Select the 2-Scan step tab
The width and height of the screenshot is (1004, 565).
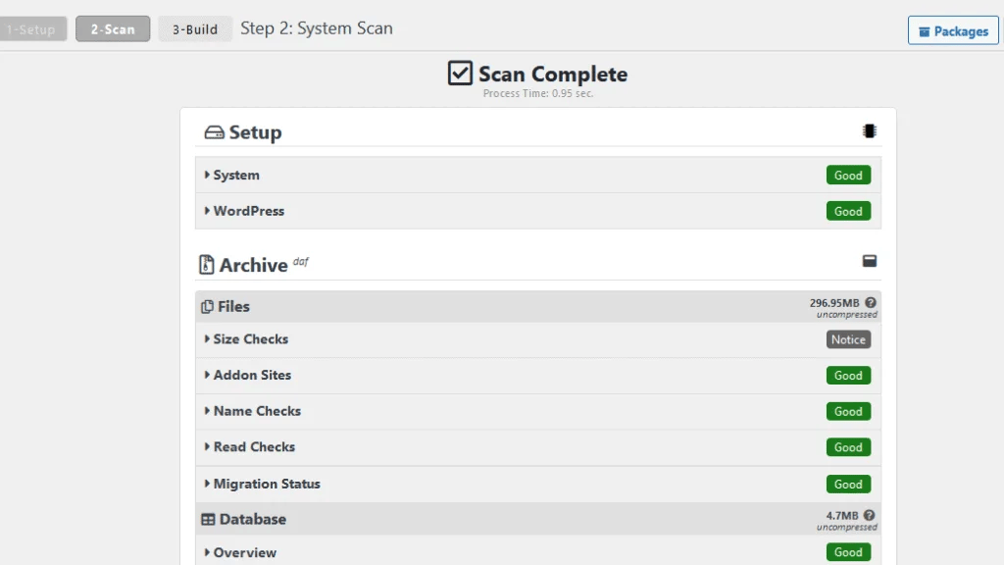point(112,28)
